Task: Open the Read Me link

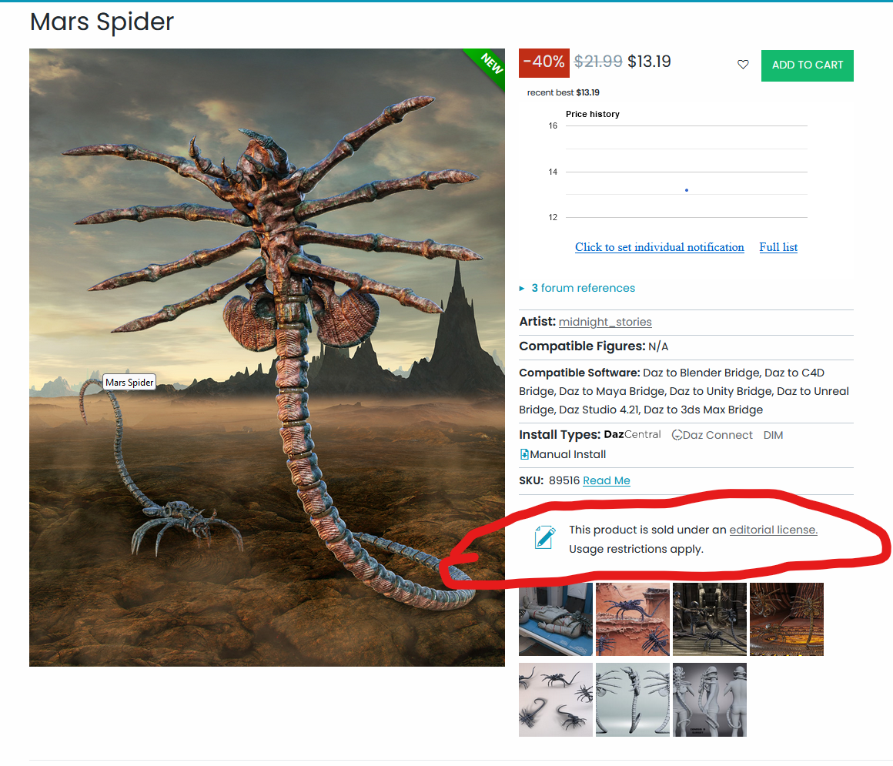Action: (x=606, y=480)
